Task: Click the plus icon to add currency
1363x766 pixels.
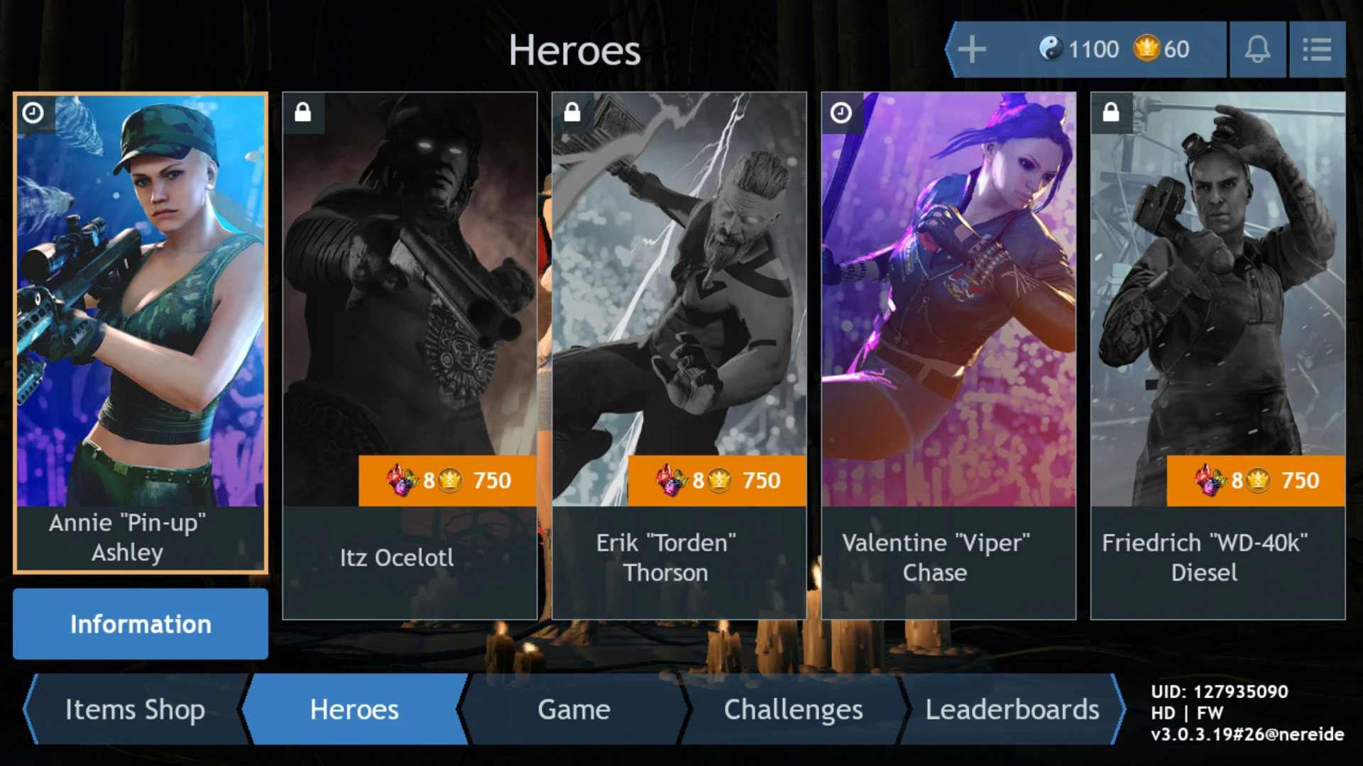Action: coord(972,50)
